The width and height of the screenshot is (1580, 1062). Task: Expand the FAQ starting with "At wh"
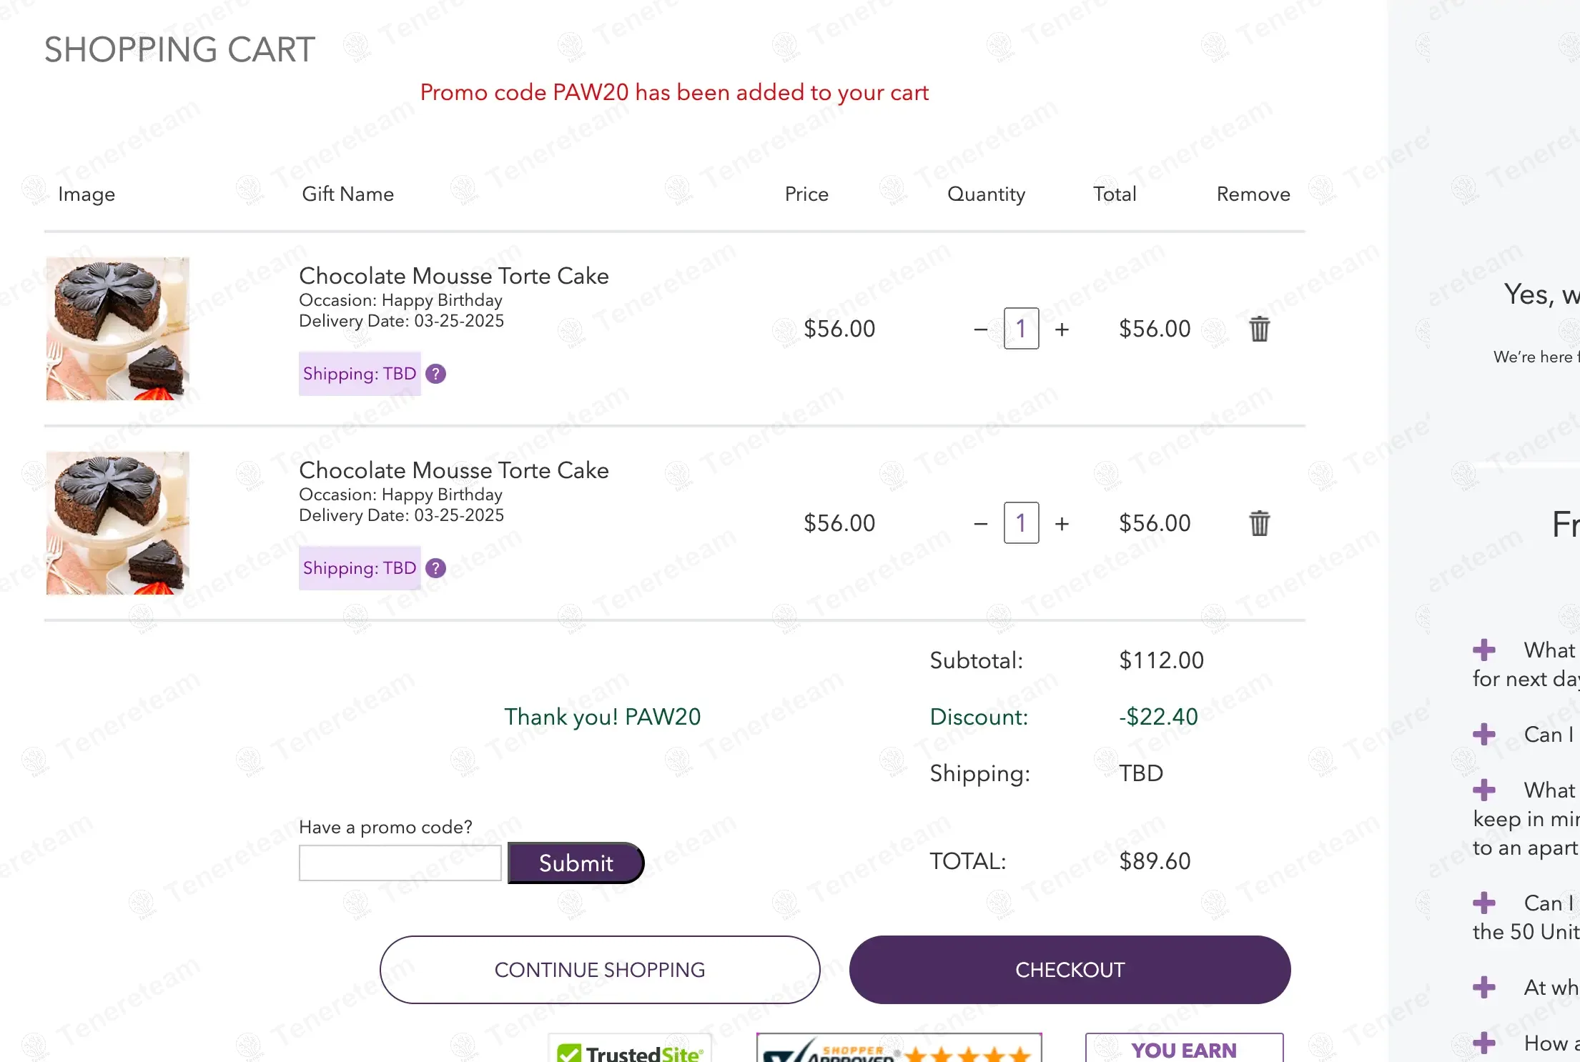1484,988
